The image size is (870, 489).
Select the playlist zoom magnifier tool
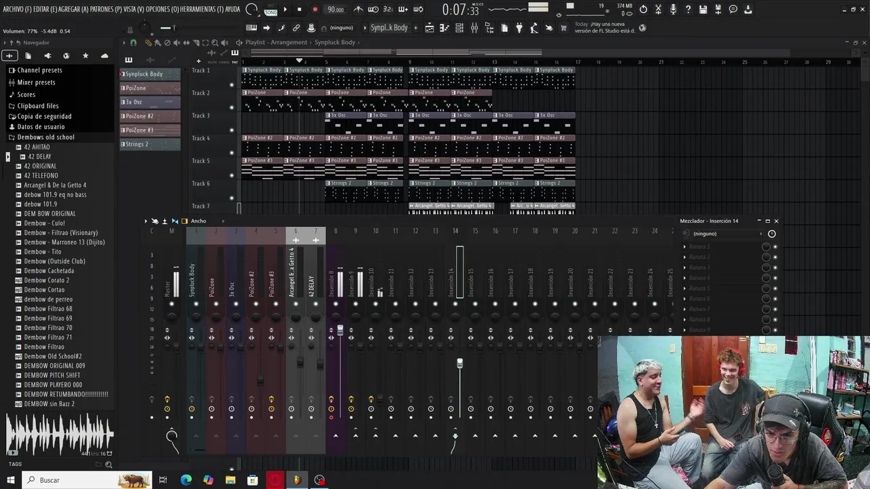point(215,43)
